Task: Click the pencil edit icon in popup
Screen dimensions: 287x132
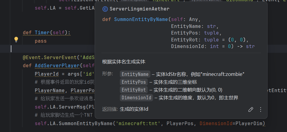Action: tap(251, 109)
